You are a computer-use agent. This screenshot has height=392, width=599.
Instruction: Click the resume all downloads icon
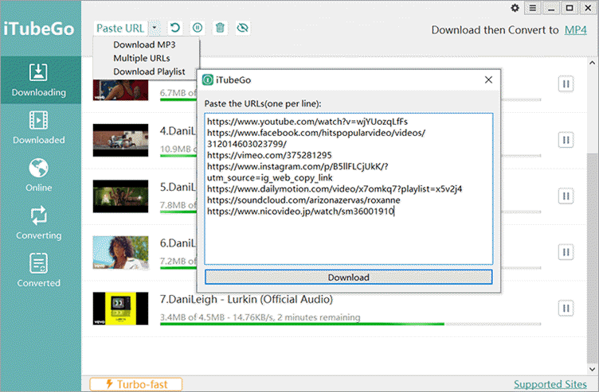coord(175,28)
